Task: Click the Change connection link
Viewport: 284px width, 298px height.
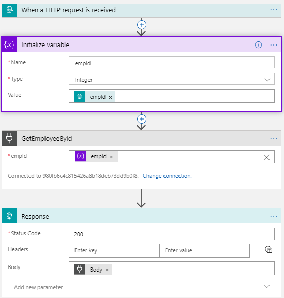Action: click(x=167, y=176)
